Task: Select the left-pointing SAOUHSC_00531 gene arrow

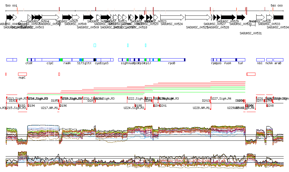Action: coord(253,24)
